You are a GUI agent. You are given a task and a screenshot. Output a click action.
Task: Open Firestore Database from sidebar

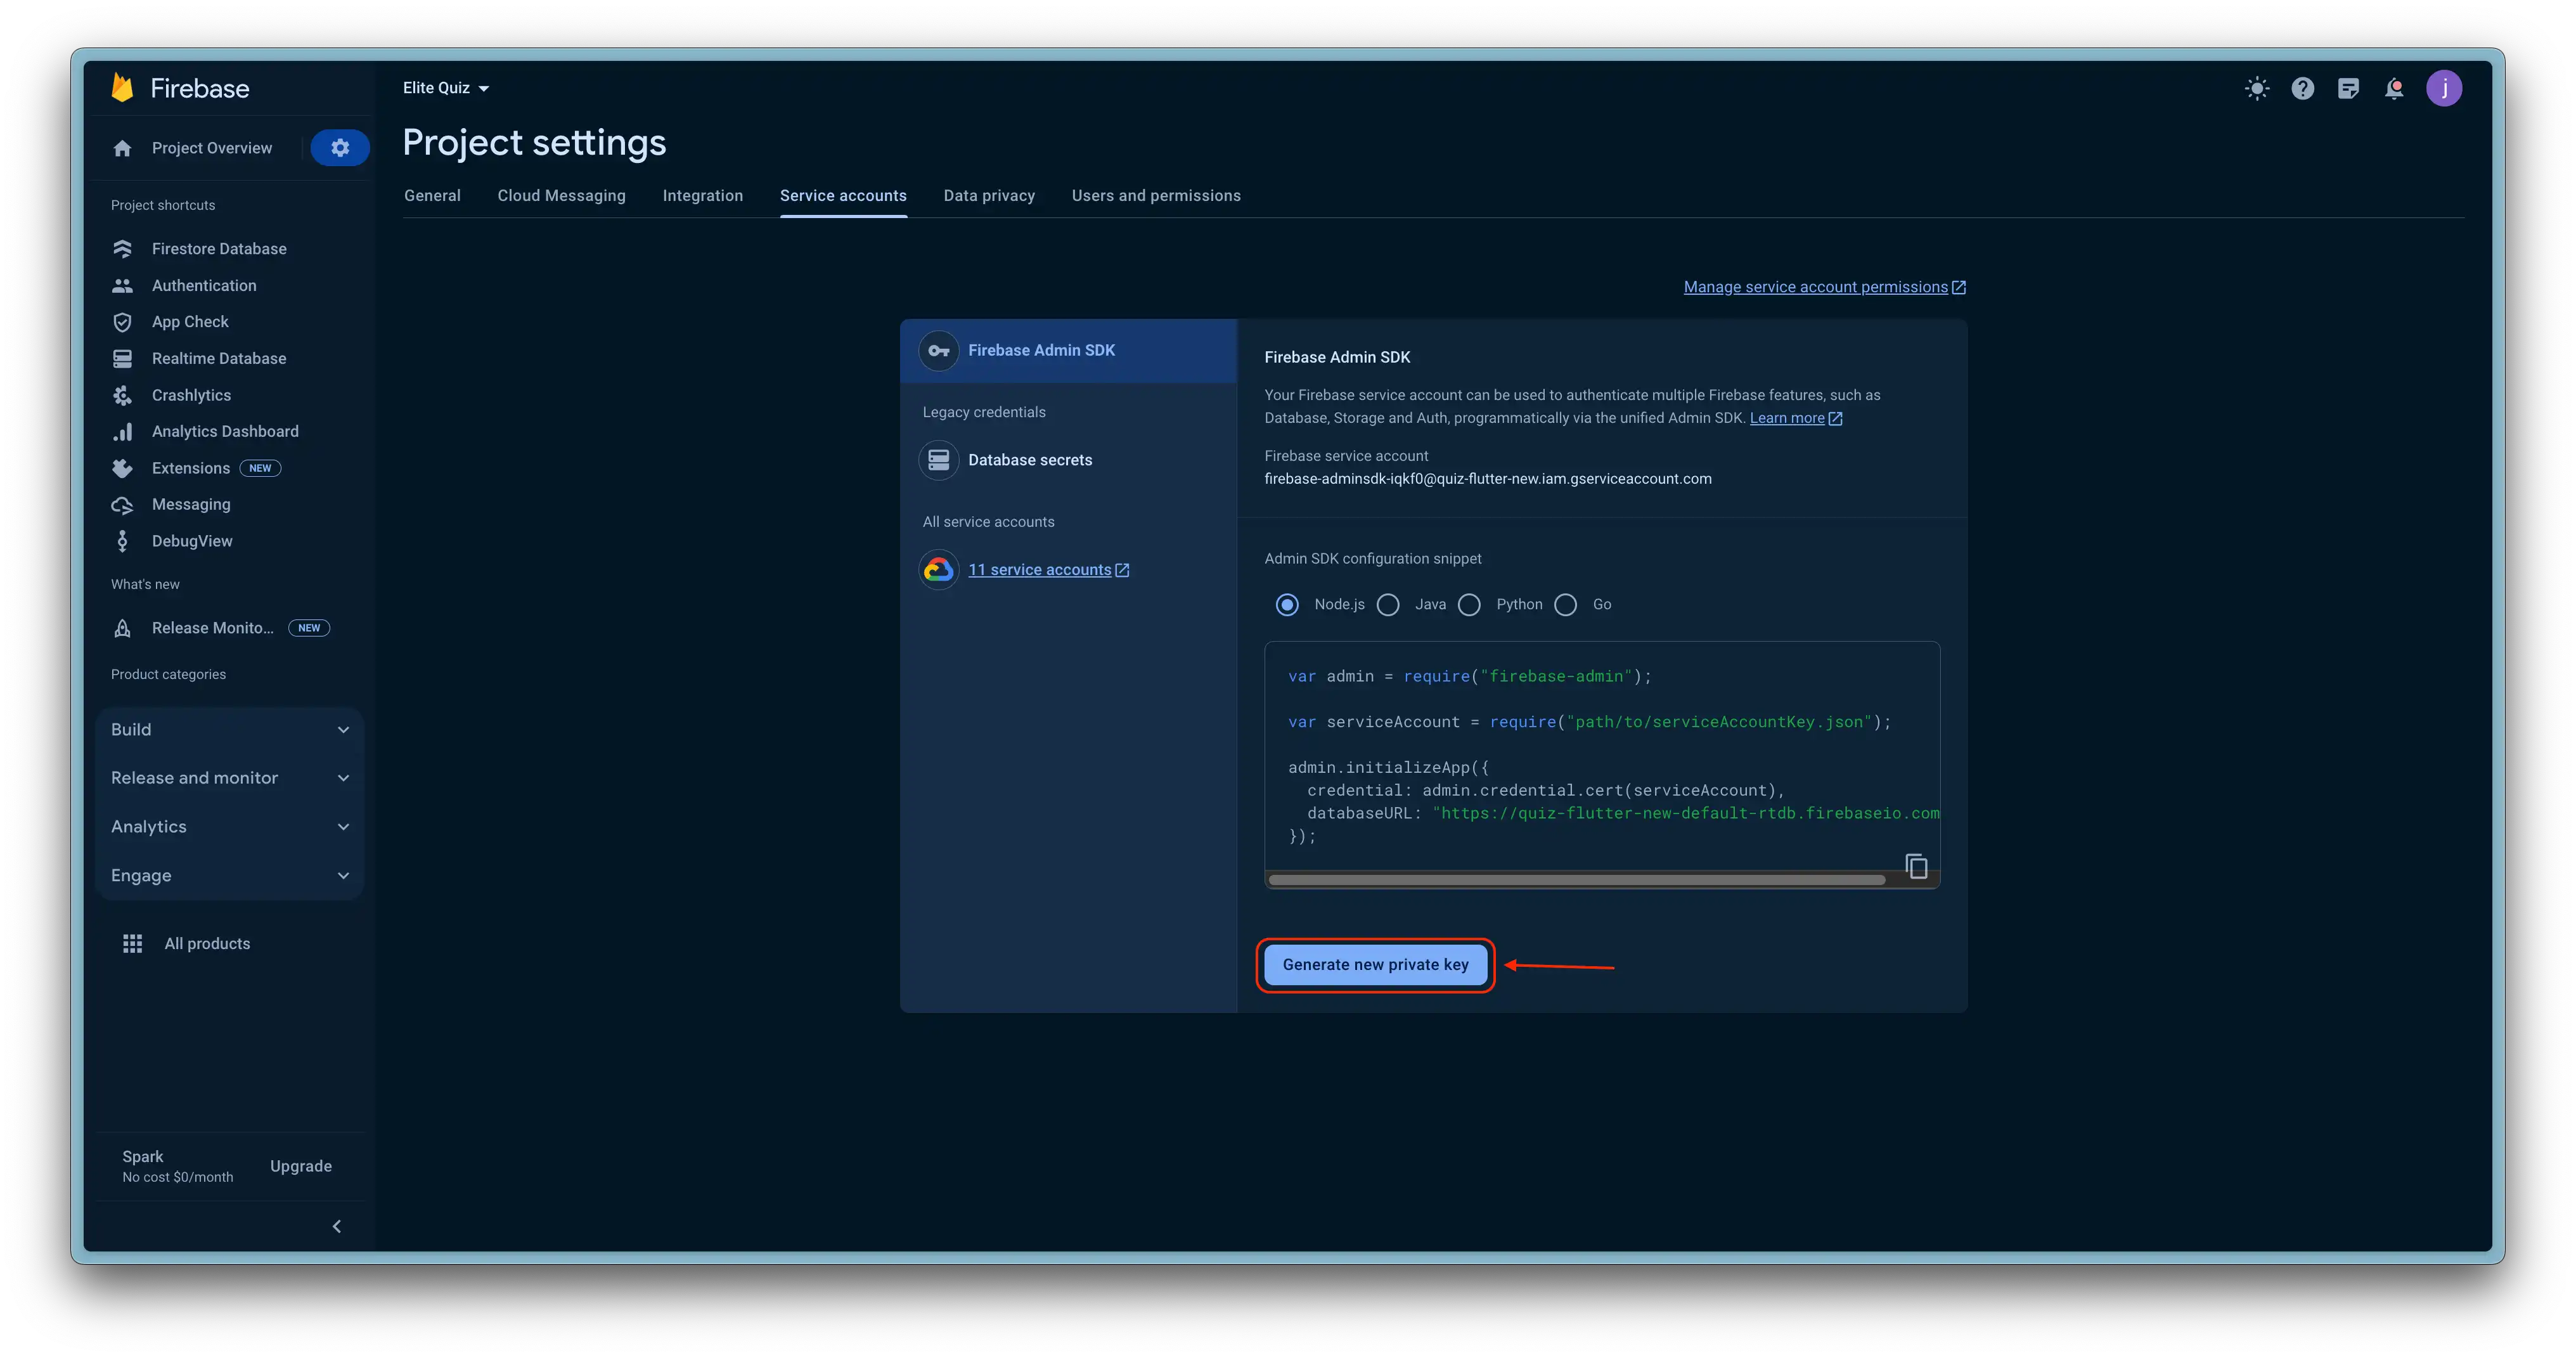point(218,248)
